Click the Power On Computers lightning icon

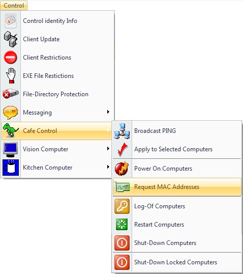click(122, 169)
